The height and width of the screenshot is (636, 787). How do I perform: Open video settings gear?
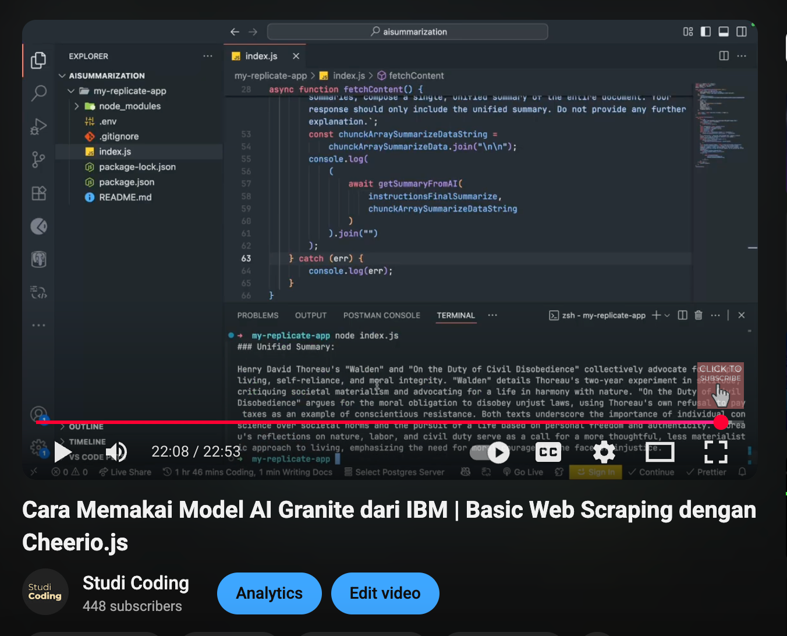click(604, 452)
